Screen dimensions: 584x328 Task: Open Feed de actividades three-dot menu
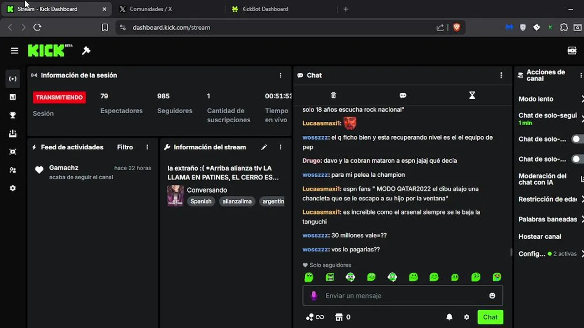pyautogui.click(x=147, y=147)
